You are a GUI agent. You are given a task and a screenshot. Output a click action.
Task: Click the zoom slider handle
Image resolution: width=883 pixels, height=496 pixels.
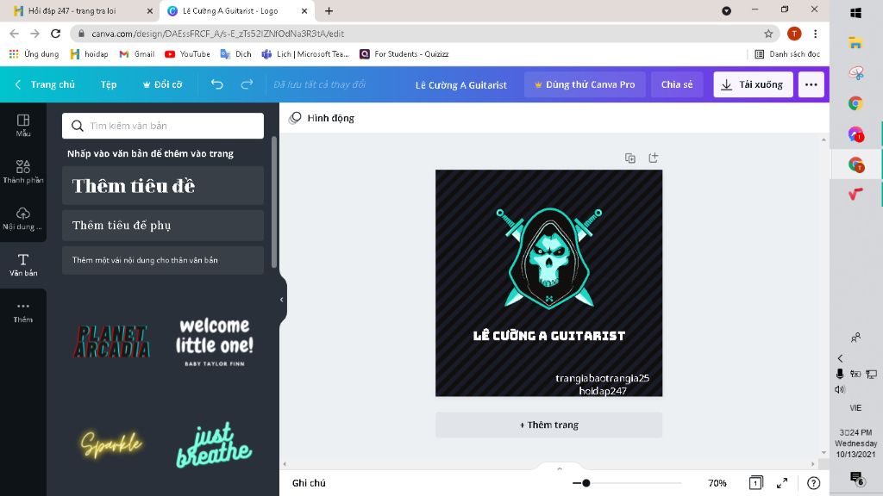[586, 482]
